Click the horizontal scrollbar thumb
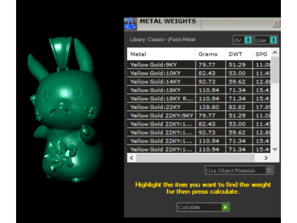Image resolution: width=297 pixels, height=223 pixels. click(195, 158)
